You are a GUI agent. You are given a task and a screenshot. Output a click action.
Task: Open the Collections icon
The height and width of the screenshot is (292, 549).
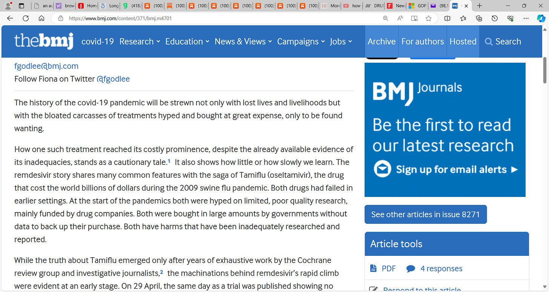click(x=479, y=18)
